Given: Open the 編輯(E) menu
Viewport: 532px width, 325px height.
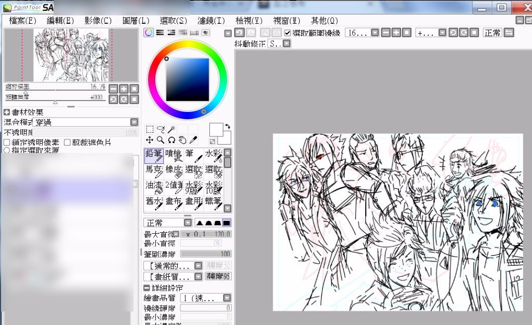Looking at the screenshot, I should (60, 21).
